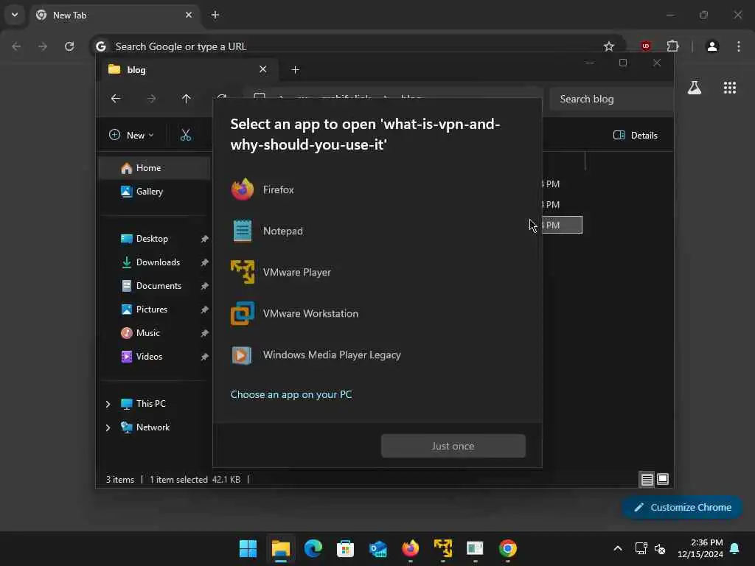Choose Firefox to open the file
This screenshot has height=566, width=755.
pos(377,189)
